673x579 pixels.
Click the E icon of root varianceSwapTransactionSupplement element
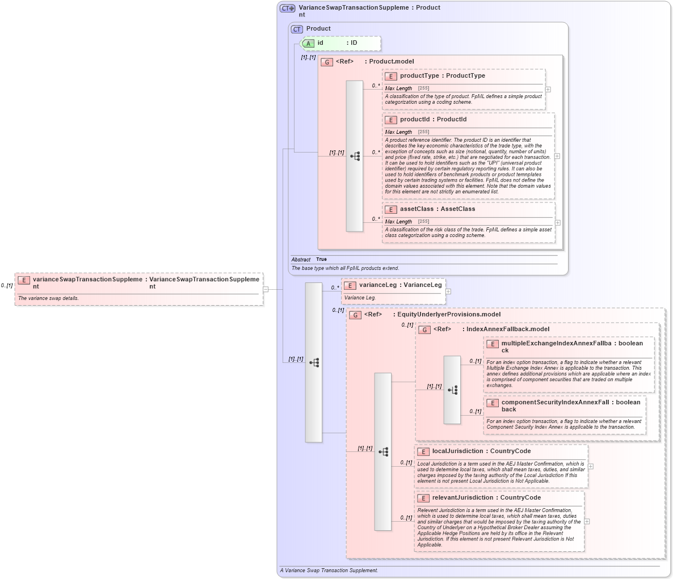(24, 281)
